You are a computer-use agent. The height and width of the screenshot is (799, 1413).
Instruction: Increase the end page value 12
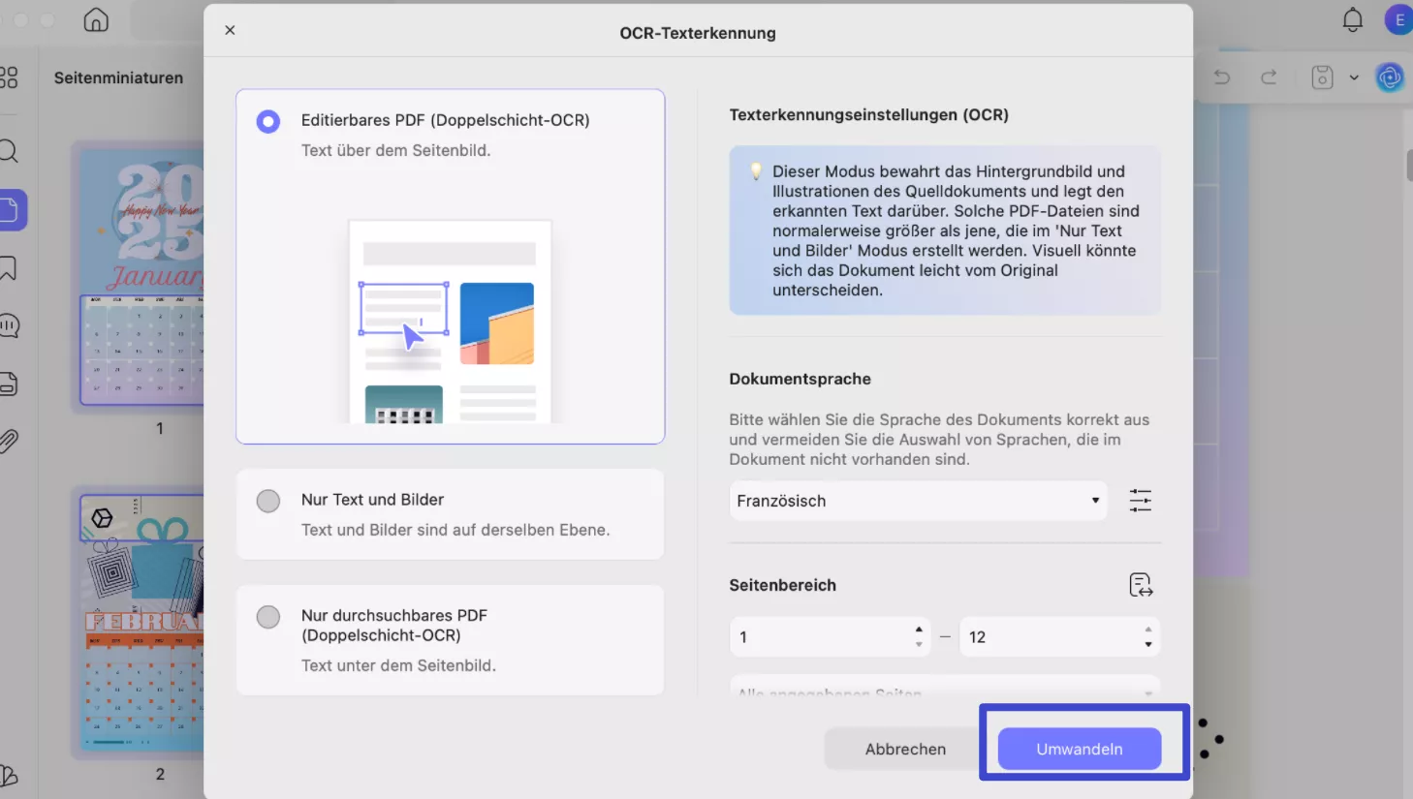[1148, 630]
